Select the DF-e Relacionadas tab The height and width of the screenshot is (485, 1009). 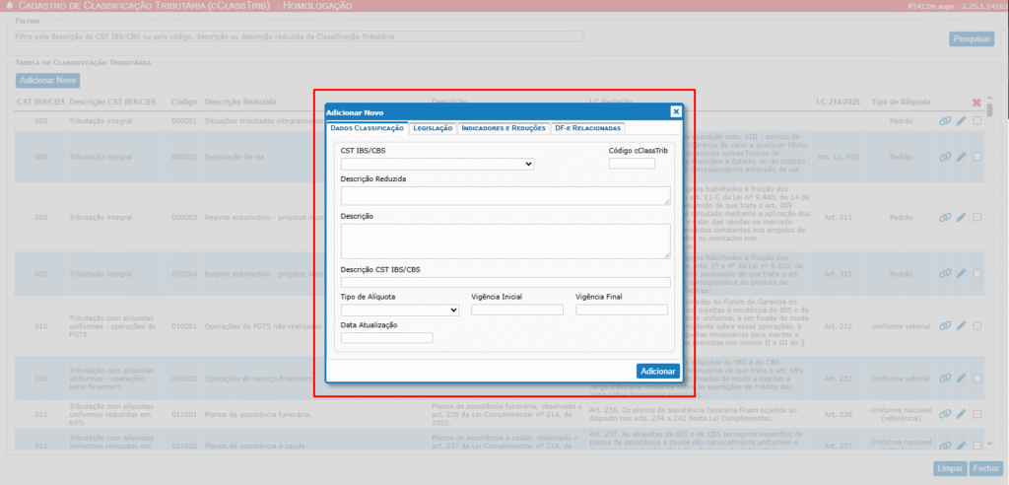(587, 128)
